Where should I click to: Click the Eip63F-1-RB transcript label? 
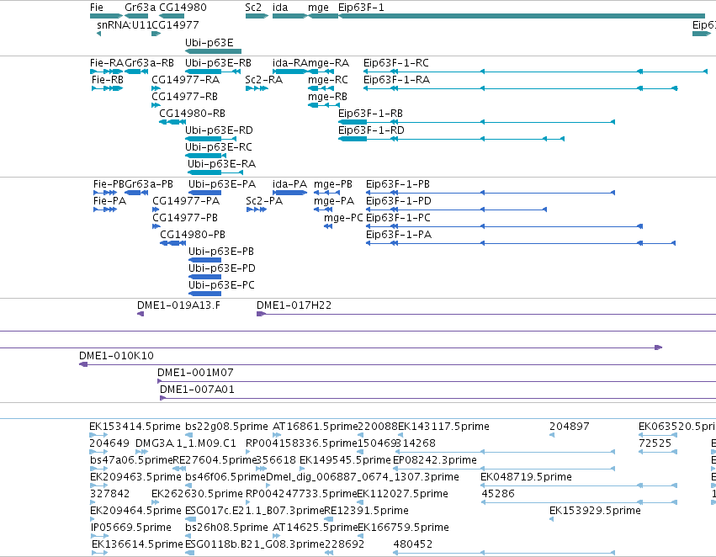[x=370, y=114]
